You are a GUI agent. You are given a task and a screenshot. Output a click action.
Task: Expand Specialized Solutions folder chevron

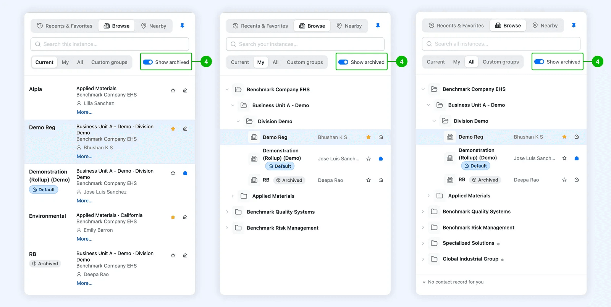click(x=423, y=243)
